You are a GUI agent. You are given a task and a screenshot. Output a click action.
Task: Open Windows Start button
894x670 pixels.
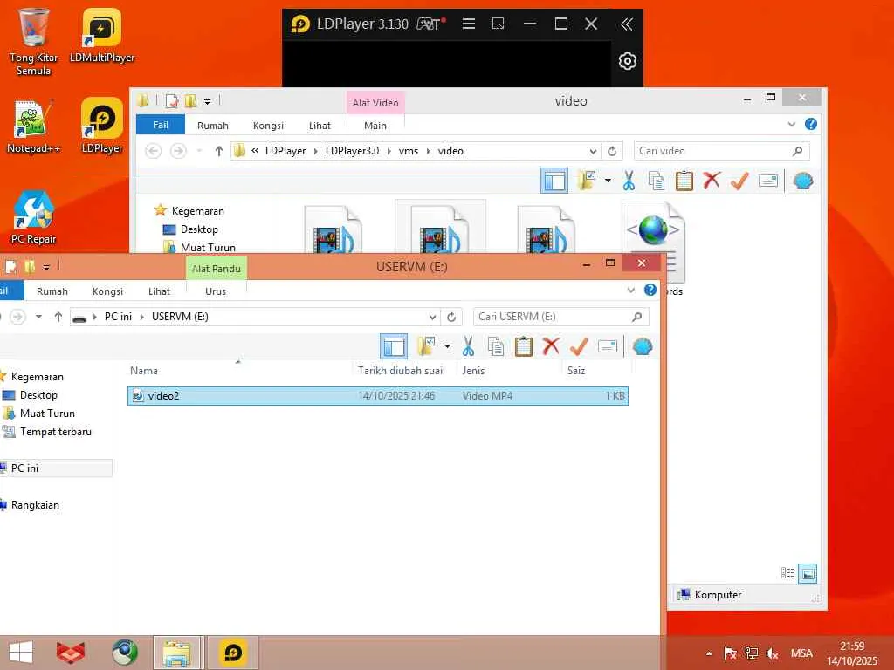tap(21, 653)
